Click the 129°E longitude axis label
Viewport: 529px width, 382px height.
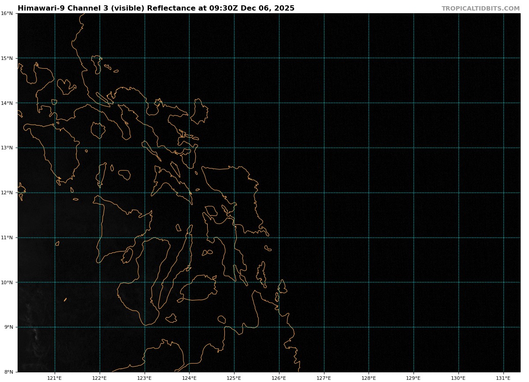click(414, 378)
